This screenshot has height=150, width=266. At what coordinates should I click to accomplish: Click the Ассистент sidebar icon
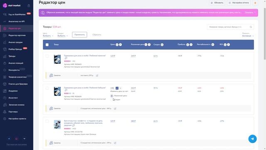coord(5,98)
